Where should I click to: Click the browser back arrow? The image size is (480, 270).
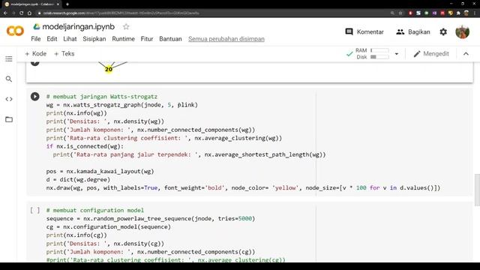tap(5, 13)
